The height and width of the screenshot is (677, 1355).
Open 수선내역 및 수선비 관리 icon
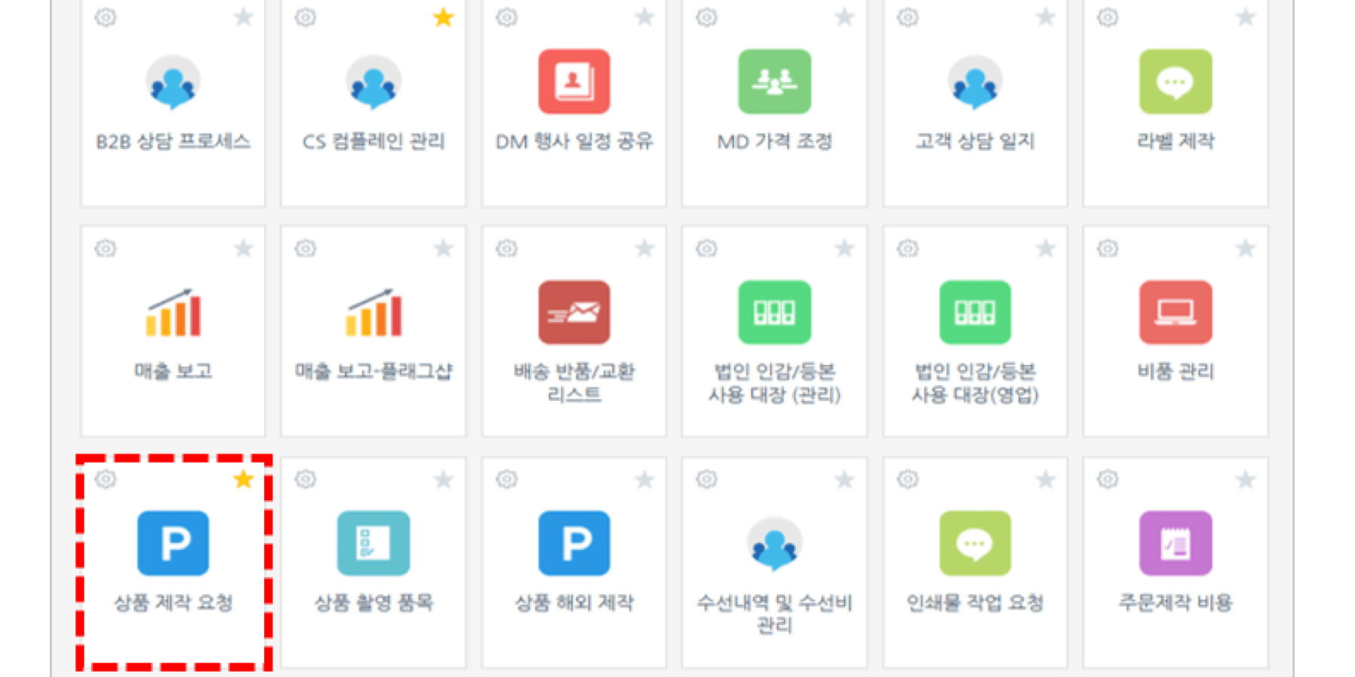[x=775, y=544]
